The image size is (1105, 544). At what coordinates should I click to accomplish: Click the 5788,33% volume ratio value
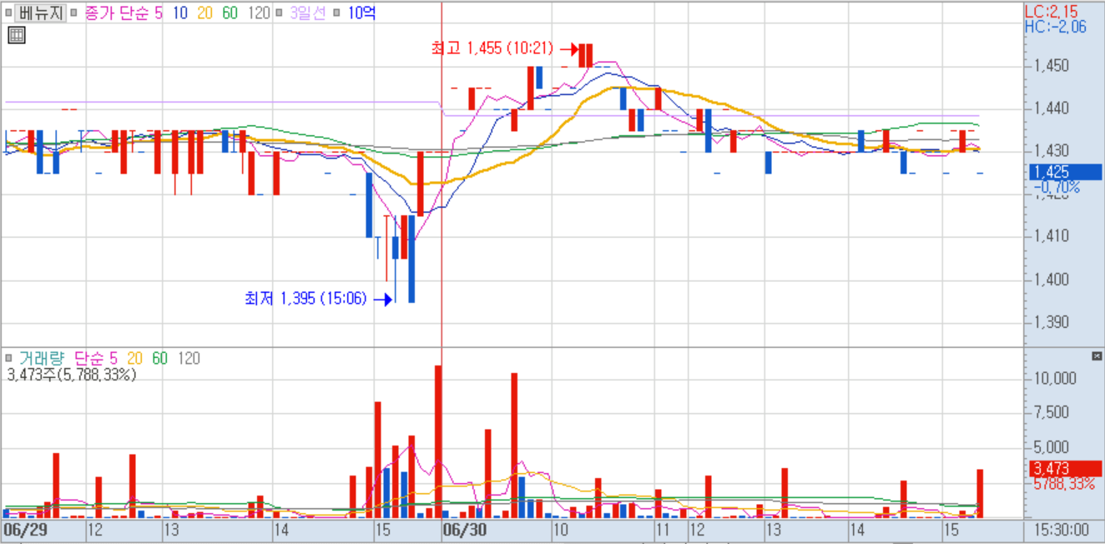[1064, 483]
